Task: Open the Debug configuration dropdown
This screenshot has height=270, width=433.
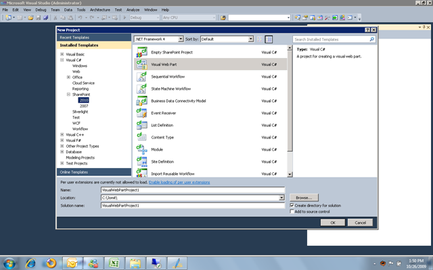Action: click(x=158, y=18)
